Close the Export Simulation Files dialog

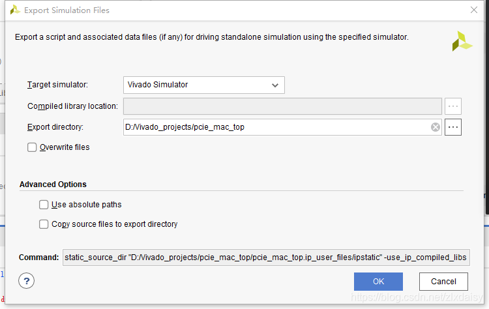coord(474,10)
